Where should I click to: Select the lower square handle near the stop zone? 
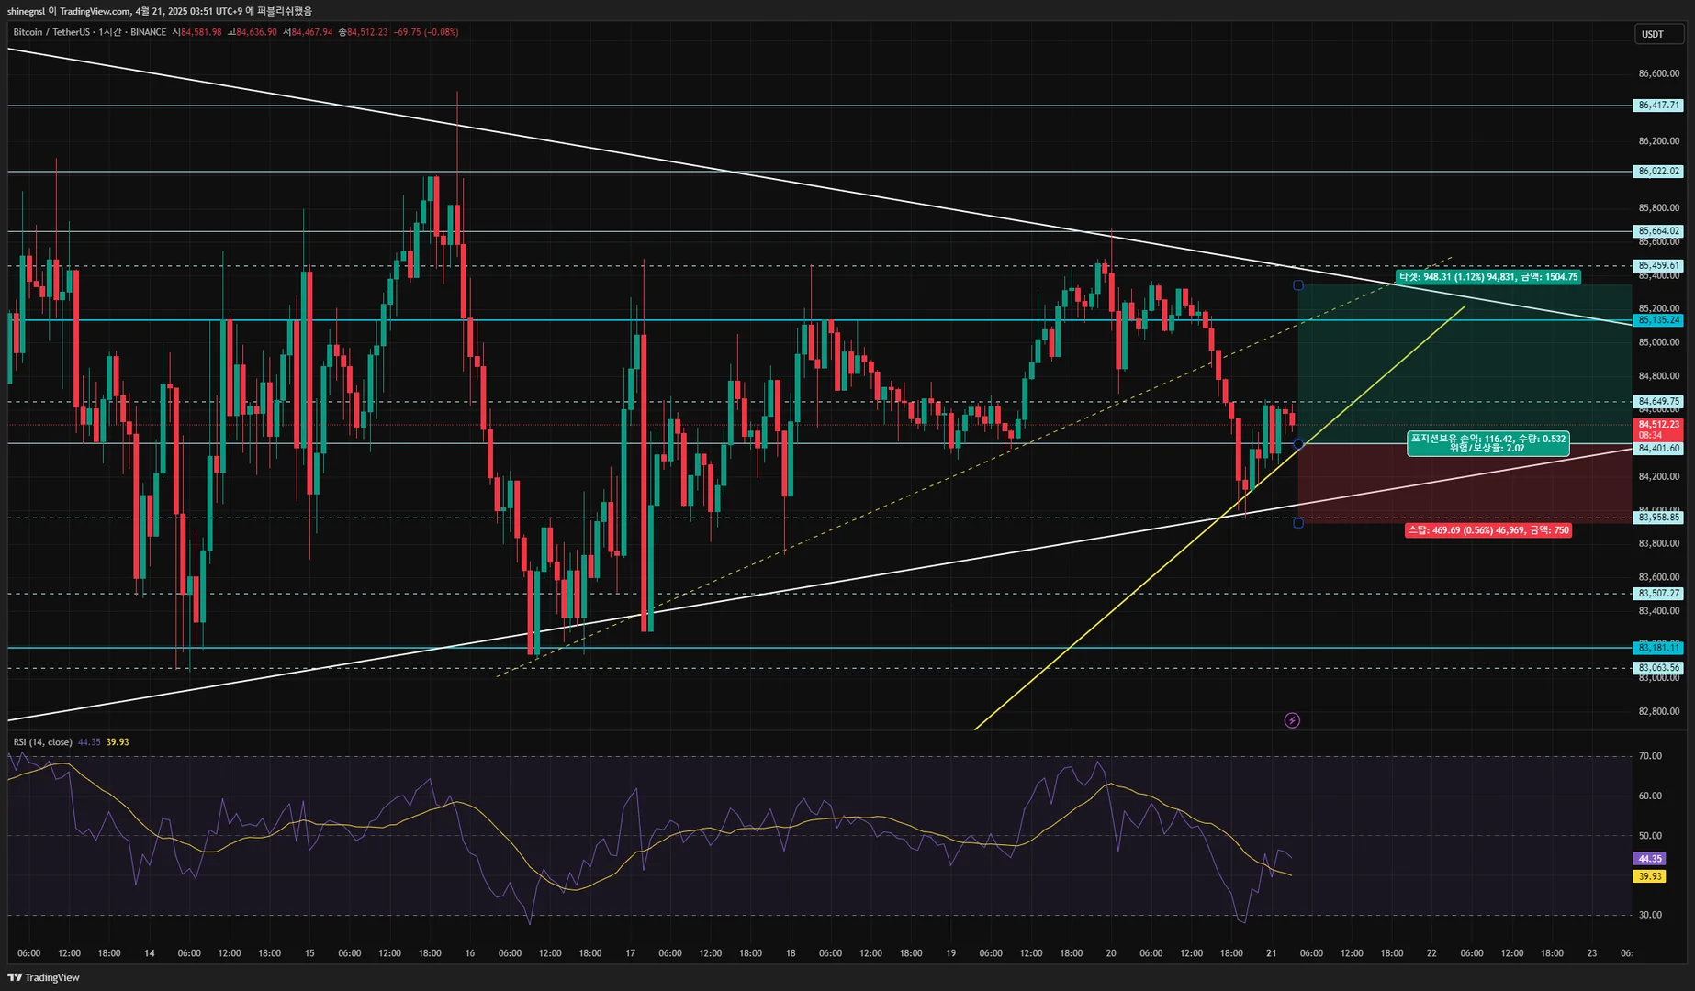coord(1297,523)
